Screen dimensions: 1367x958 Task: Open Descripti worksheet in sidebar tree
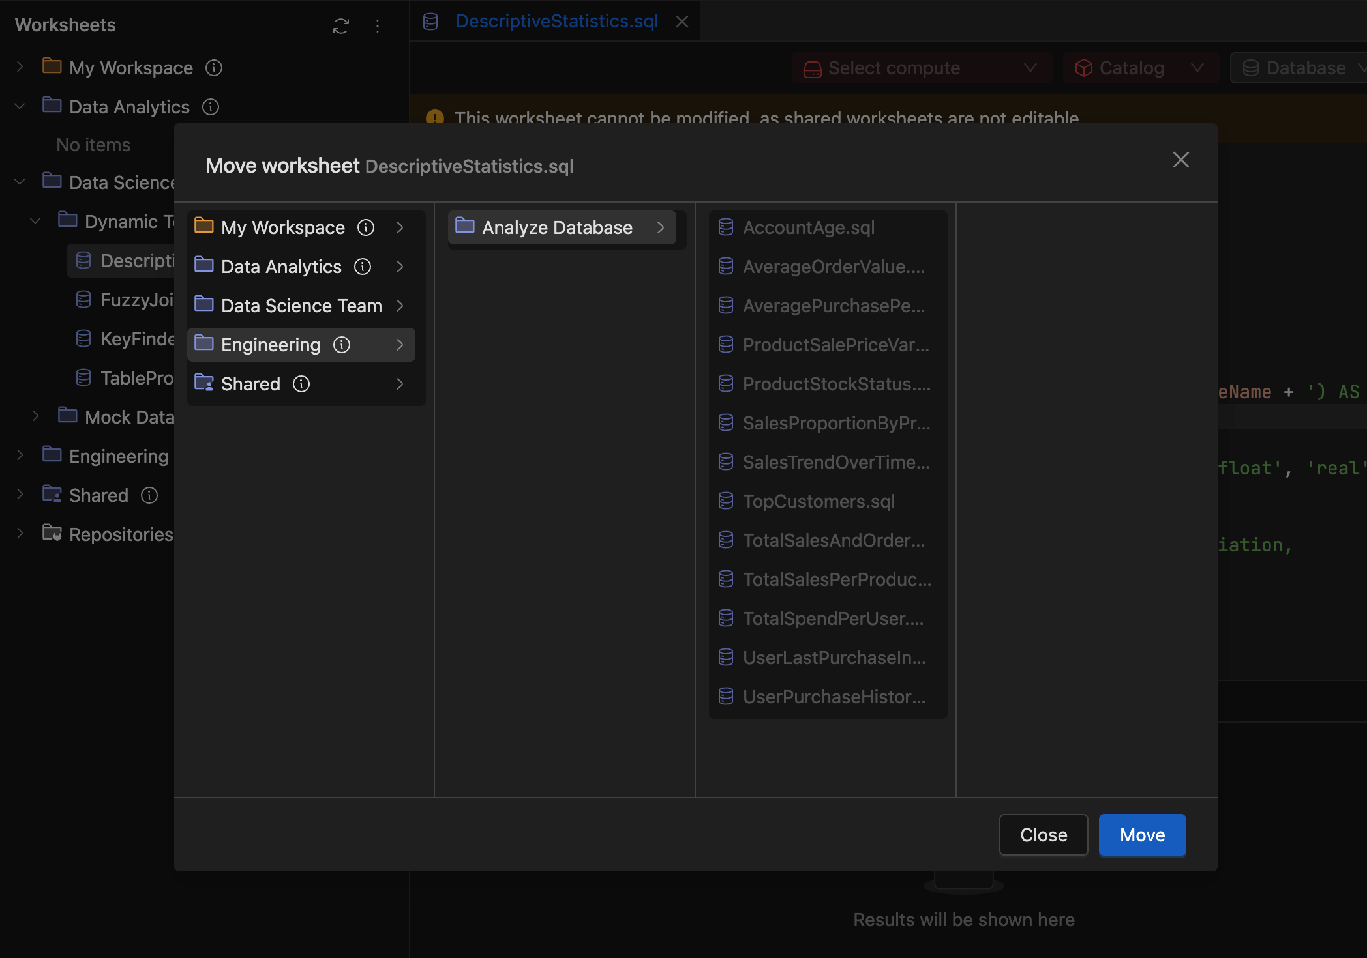point(121,261)
